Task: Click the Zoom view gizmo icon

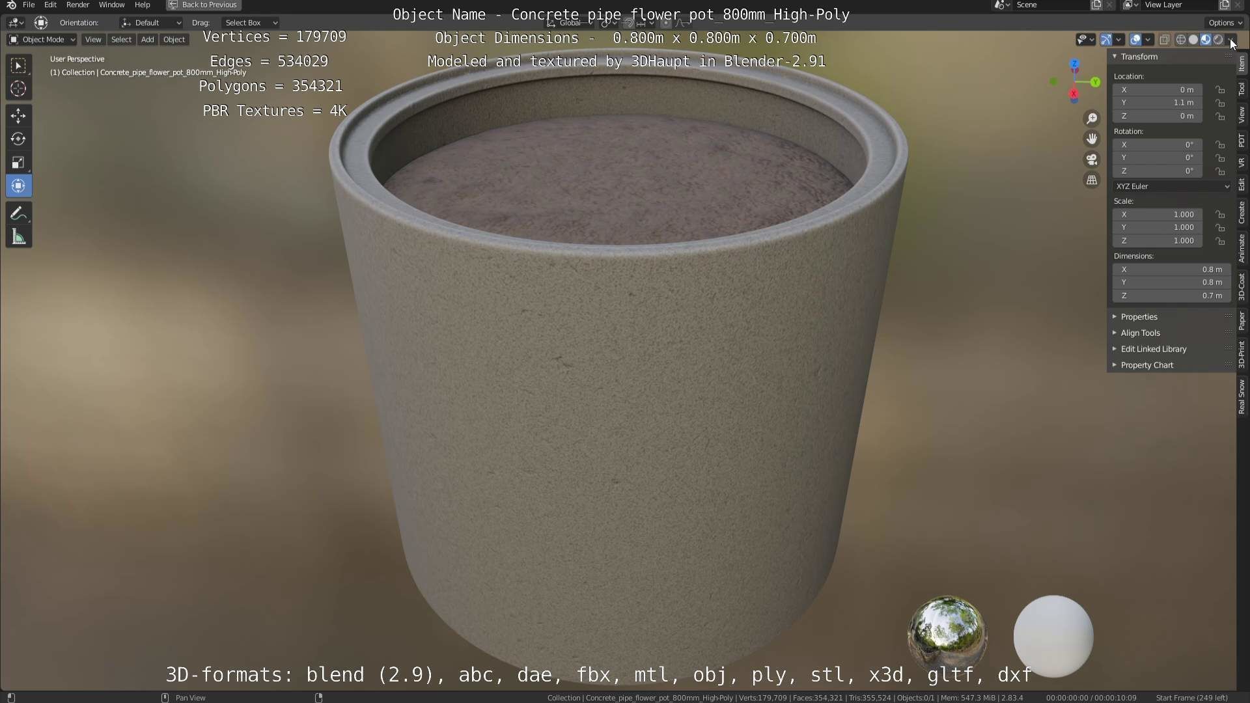Action: [1092, 118]
